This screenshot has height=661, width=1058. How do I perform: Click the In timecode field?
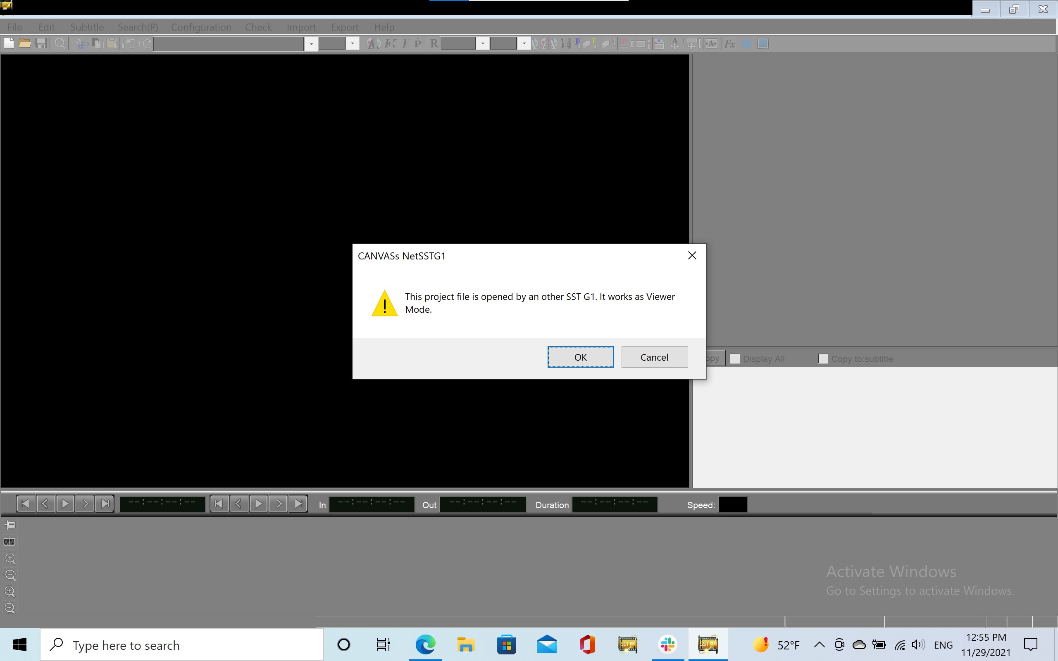click(372, 504)
